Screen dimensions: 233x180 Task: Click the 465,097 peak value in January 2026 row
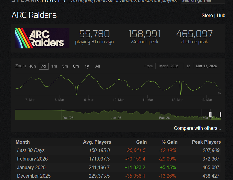tap(211, 168)
